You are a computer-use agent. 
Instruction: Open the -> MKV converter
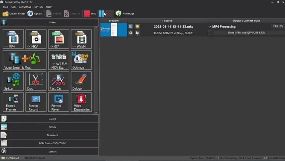(x=36, y=39)
